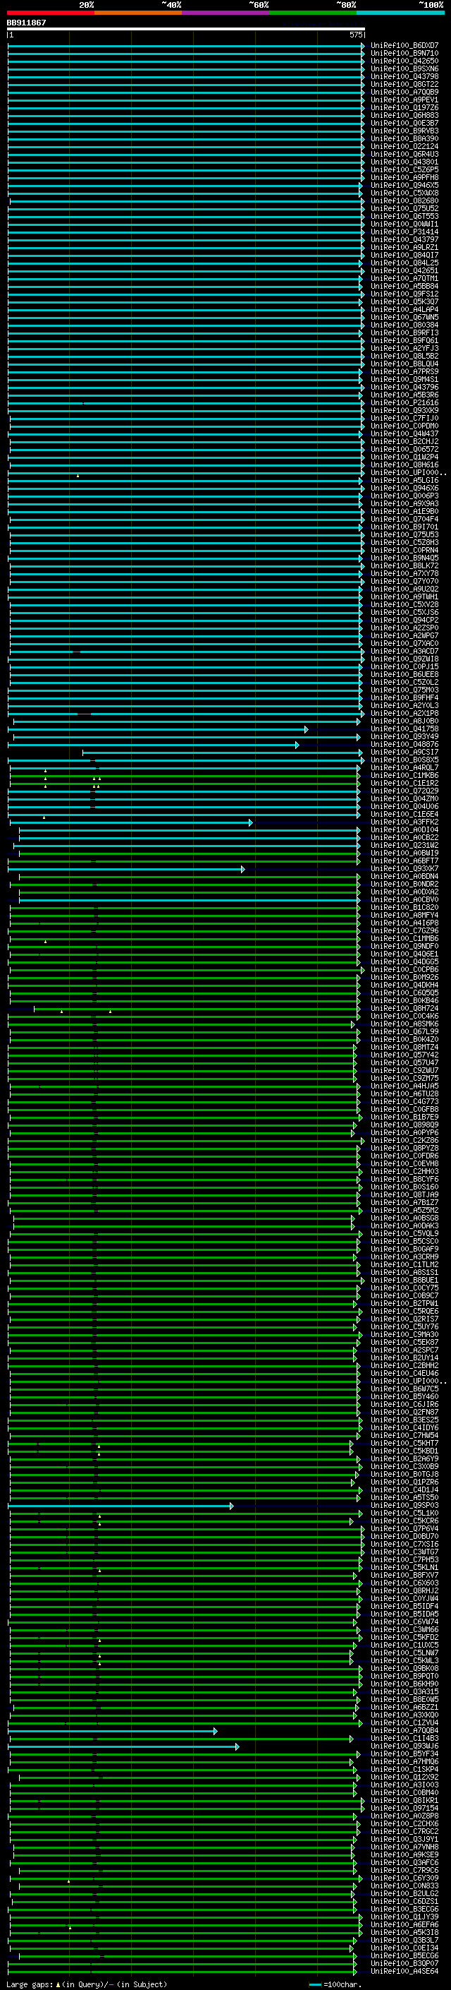451x1990 pixels.
Task: Select the UniRef100_Q41758 entry
Action: (404, 729)
